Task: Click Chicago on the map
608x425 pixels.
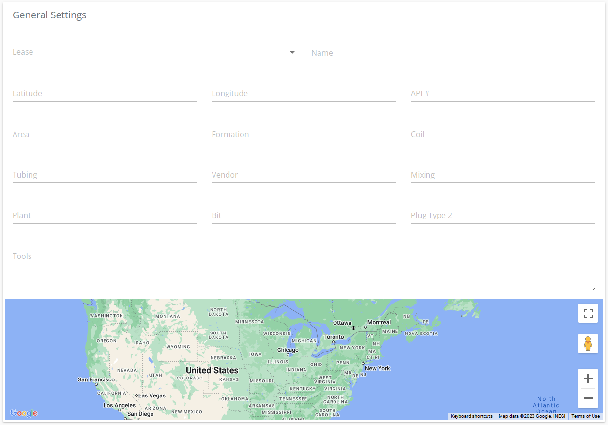Action: pyautogui.click(x=288, y=350)
